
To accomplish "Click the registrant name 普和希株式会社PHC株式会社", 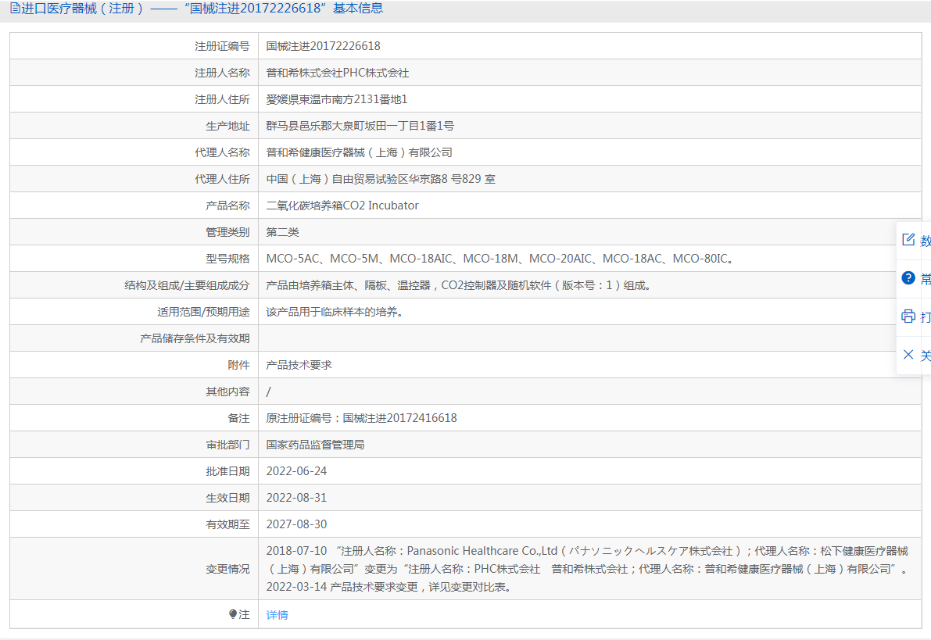I will click(x=337, y=73).
